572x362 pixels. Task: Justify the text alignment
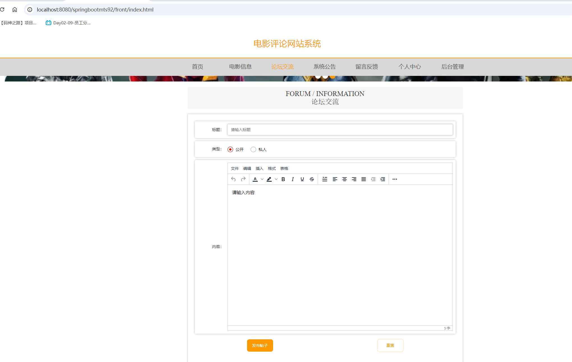click(364, 179)
